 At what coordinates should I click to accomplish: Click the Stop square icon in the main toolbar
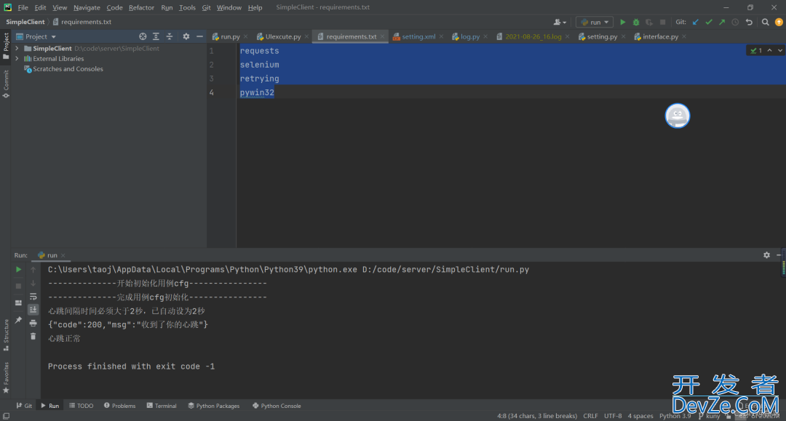pos(662,22)
